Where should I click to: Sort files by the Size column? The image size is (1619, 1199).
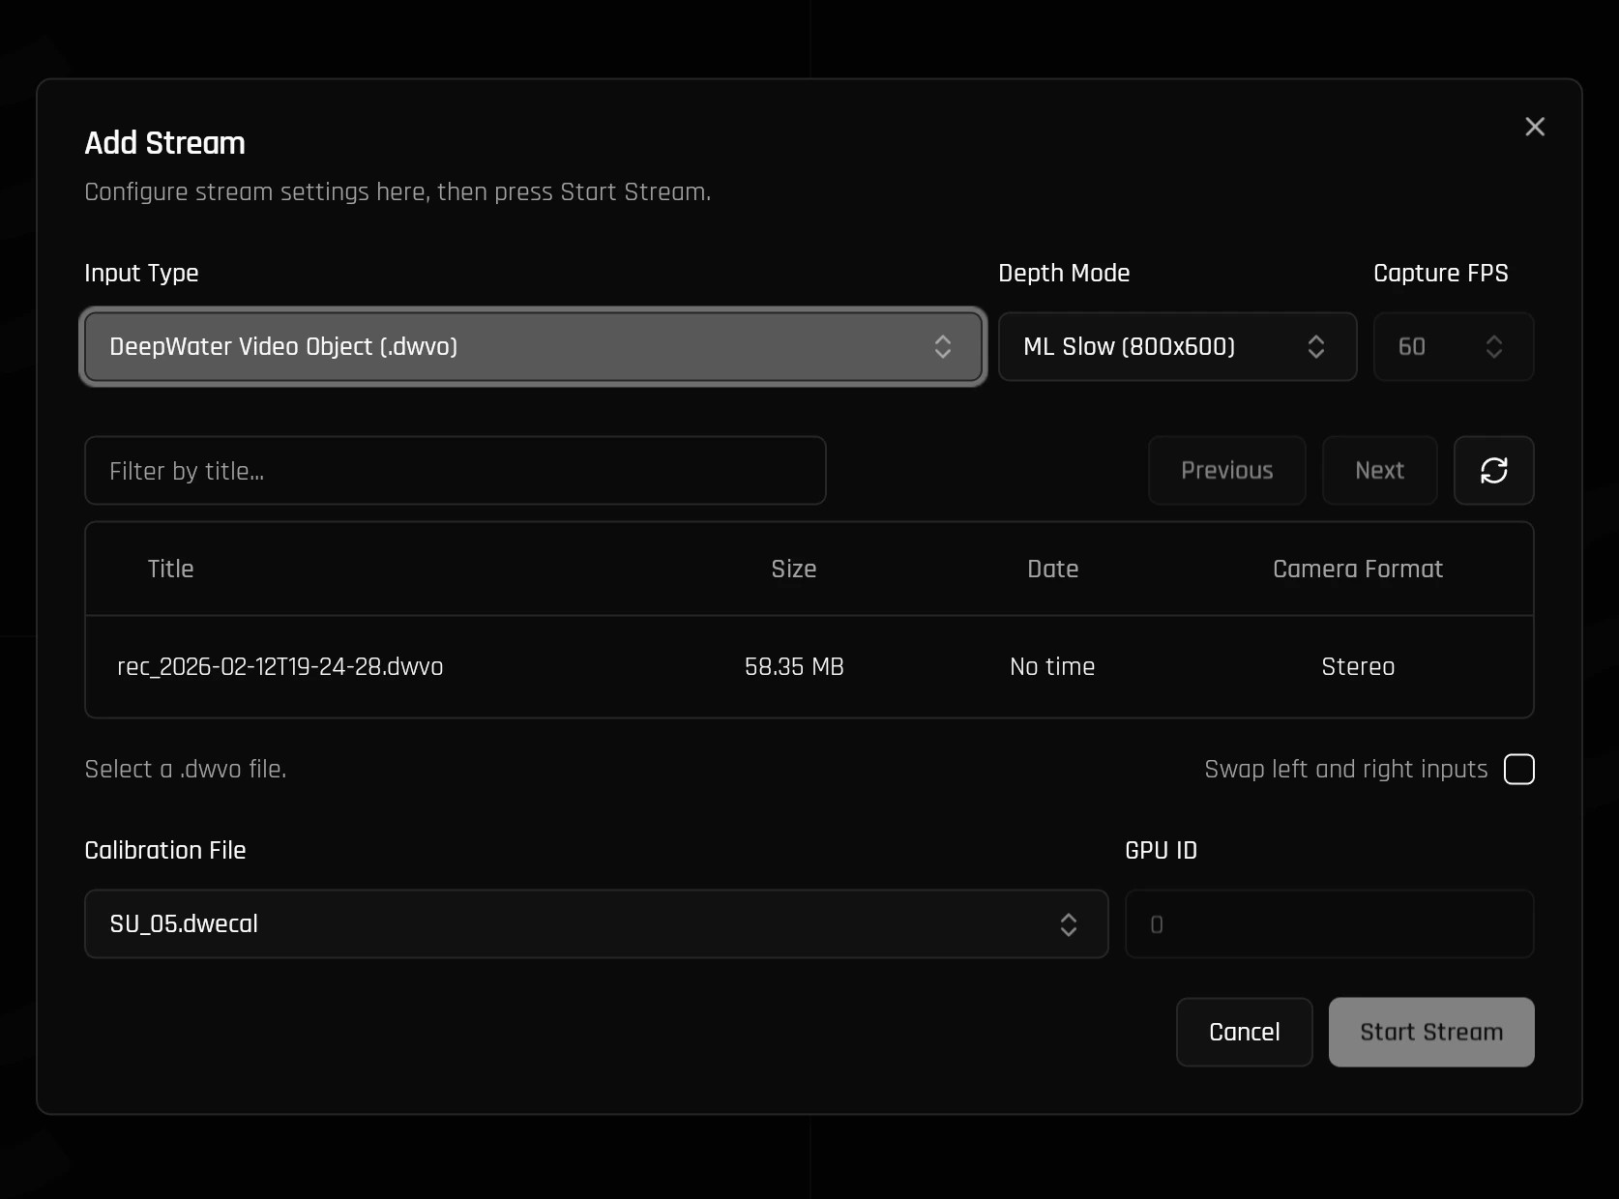793,569
